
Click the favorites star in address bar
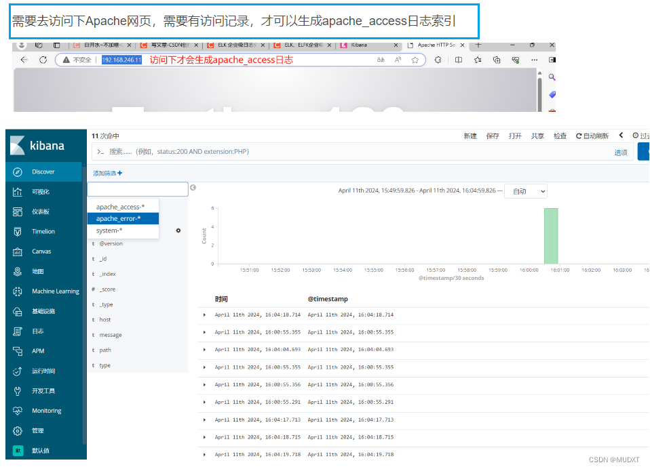click(x=415, y=60)
